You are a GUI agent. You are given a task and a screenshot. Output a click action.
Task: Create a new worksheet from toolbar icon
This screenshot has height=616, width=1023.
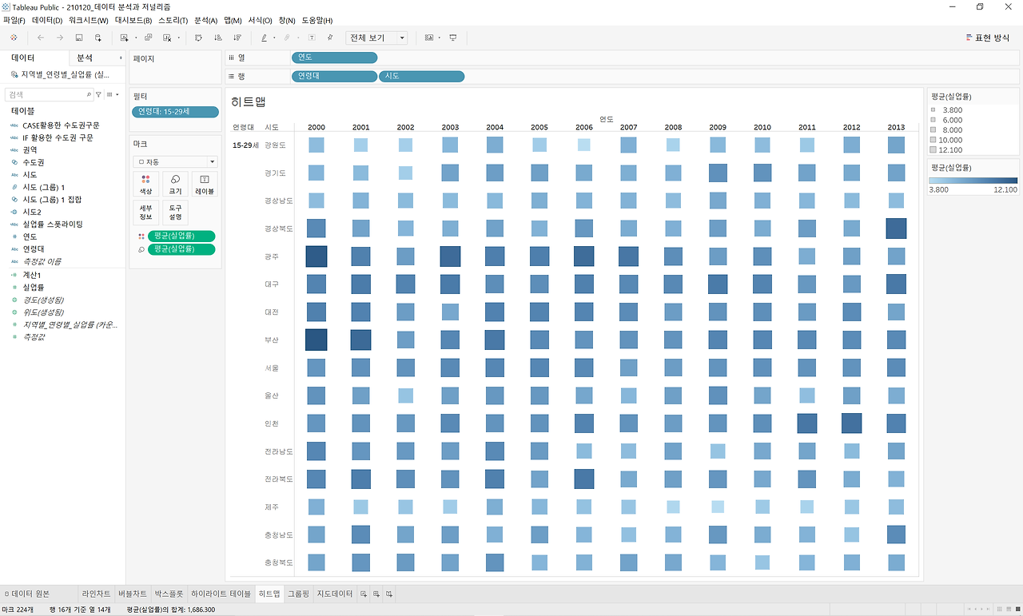[124, 38]
